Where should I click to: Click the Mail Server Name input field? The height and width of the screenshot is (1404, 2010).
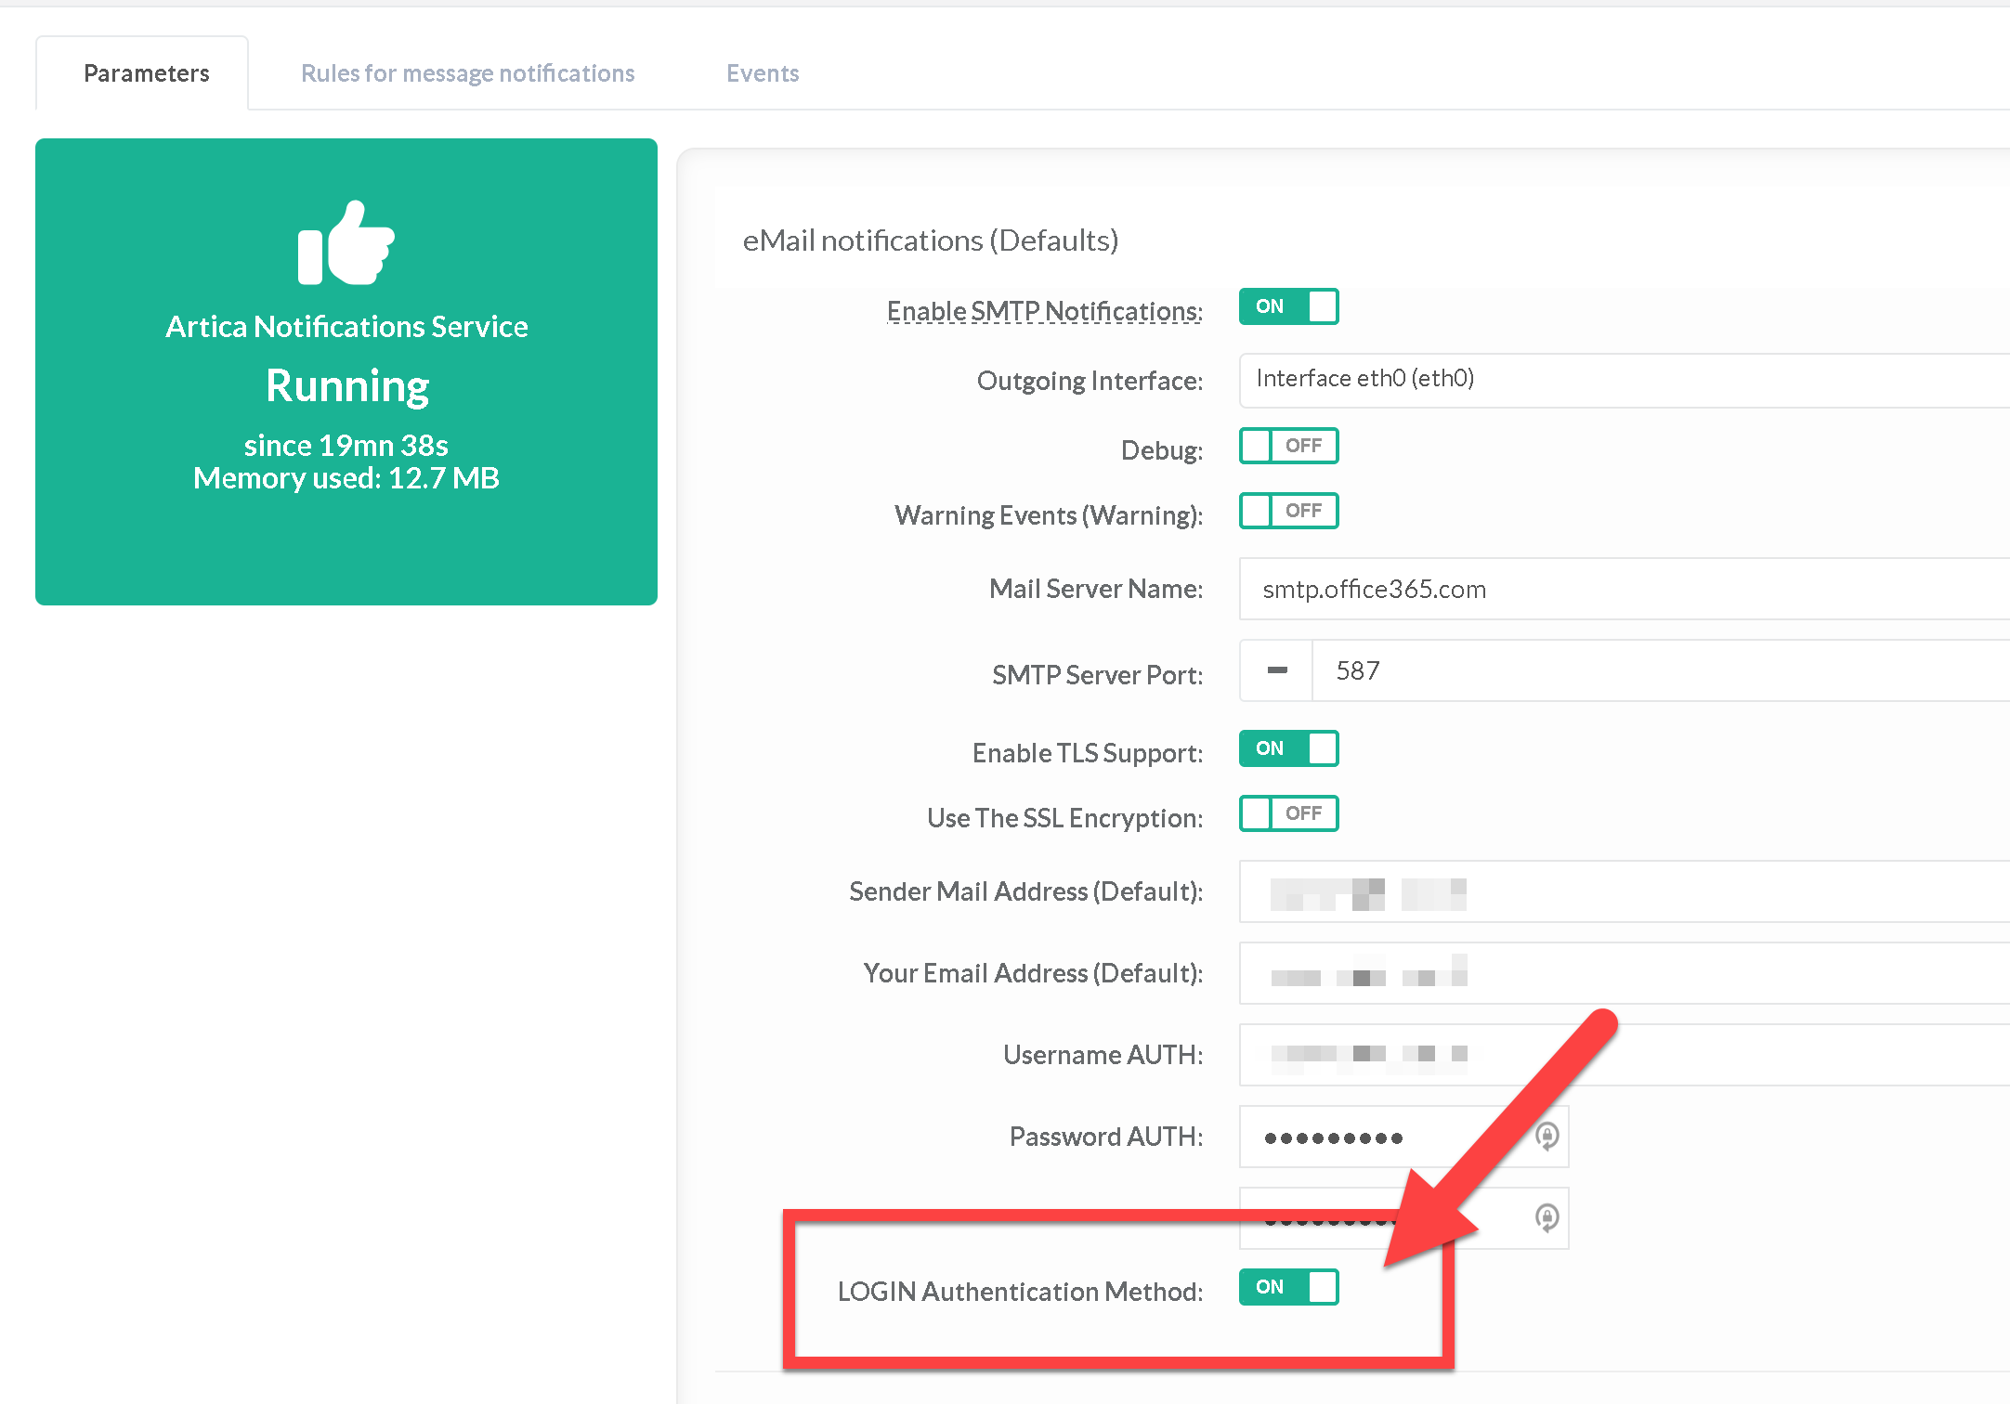point(1625,589)
